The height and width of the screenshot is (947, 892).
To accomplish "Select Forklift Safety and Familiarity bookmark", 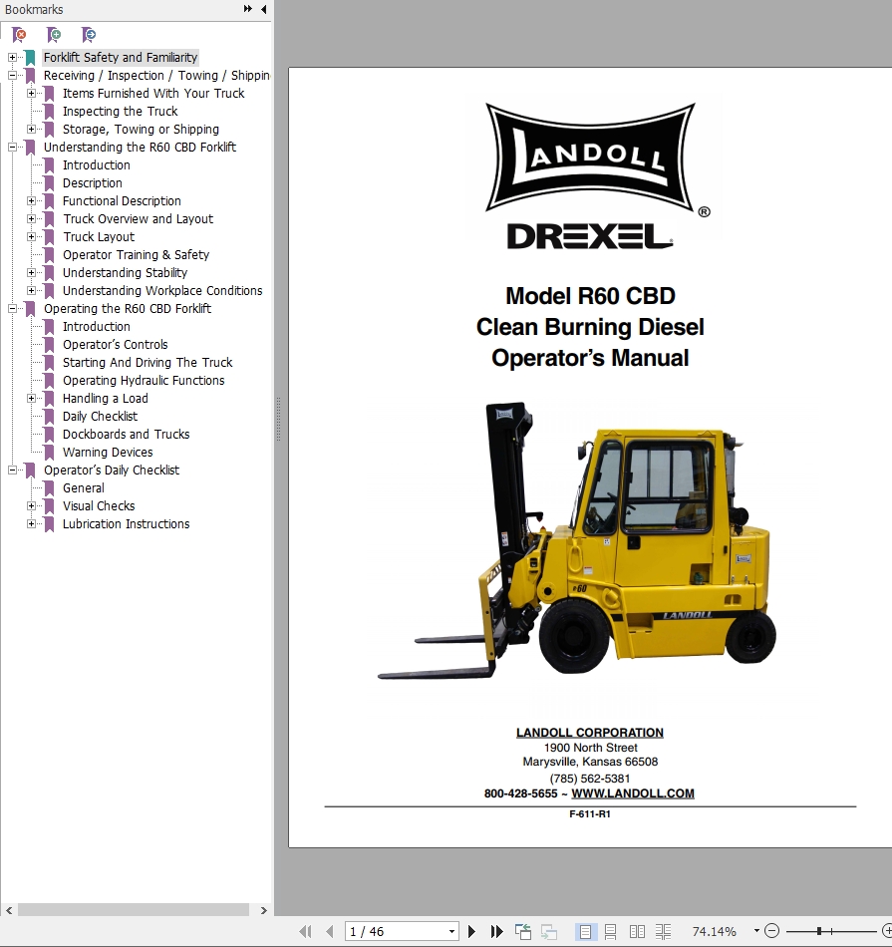I will coord(121,58).
